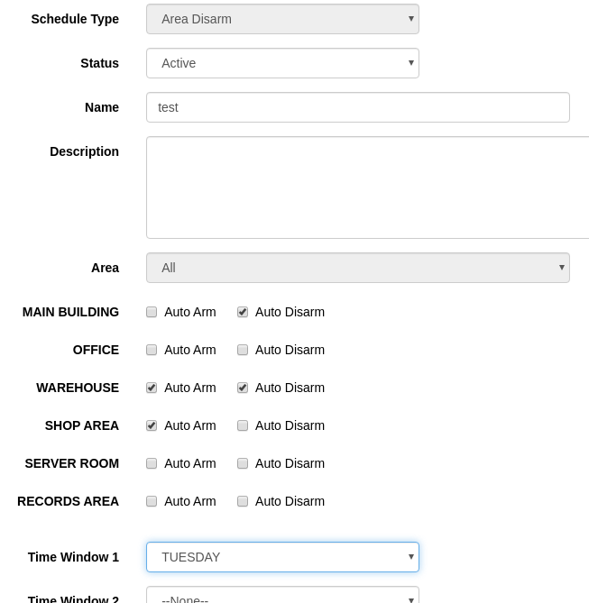Uncheck Auto Arm for SHOP AREA
The width and height of the screenshot is (589, 603).
(x=152, y=425)
